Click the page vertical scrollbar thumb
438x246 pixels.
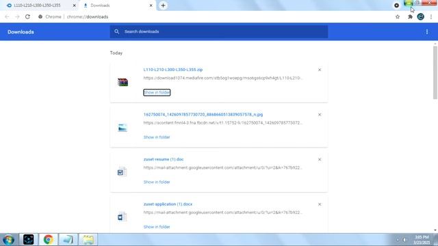(435, 72)
